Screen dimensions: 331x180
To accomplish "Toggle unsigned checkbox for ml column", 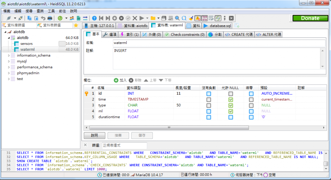I will (209, 111).
